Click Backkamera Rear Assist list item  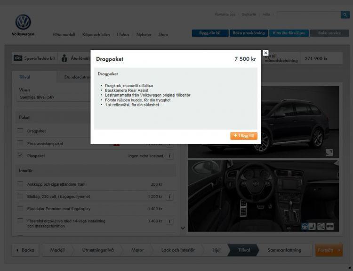(x=127, y=90)
